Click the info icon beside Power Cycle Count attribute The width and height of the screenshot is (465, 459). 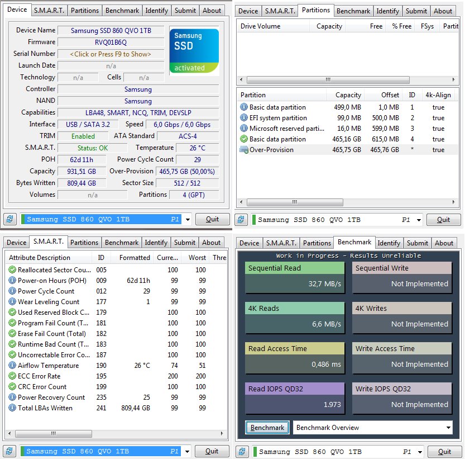click(x=12, y=291)
